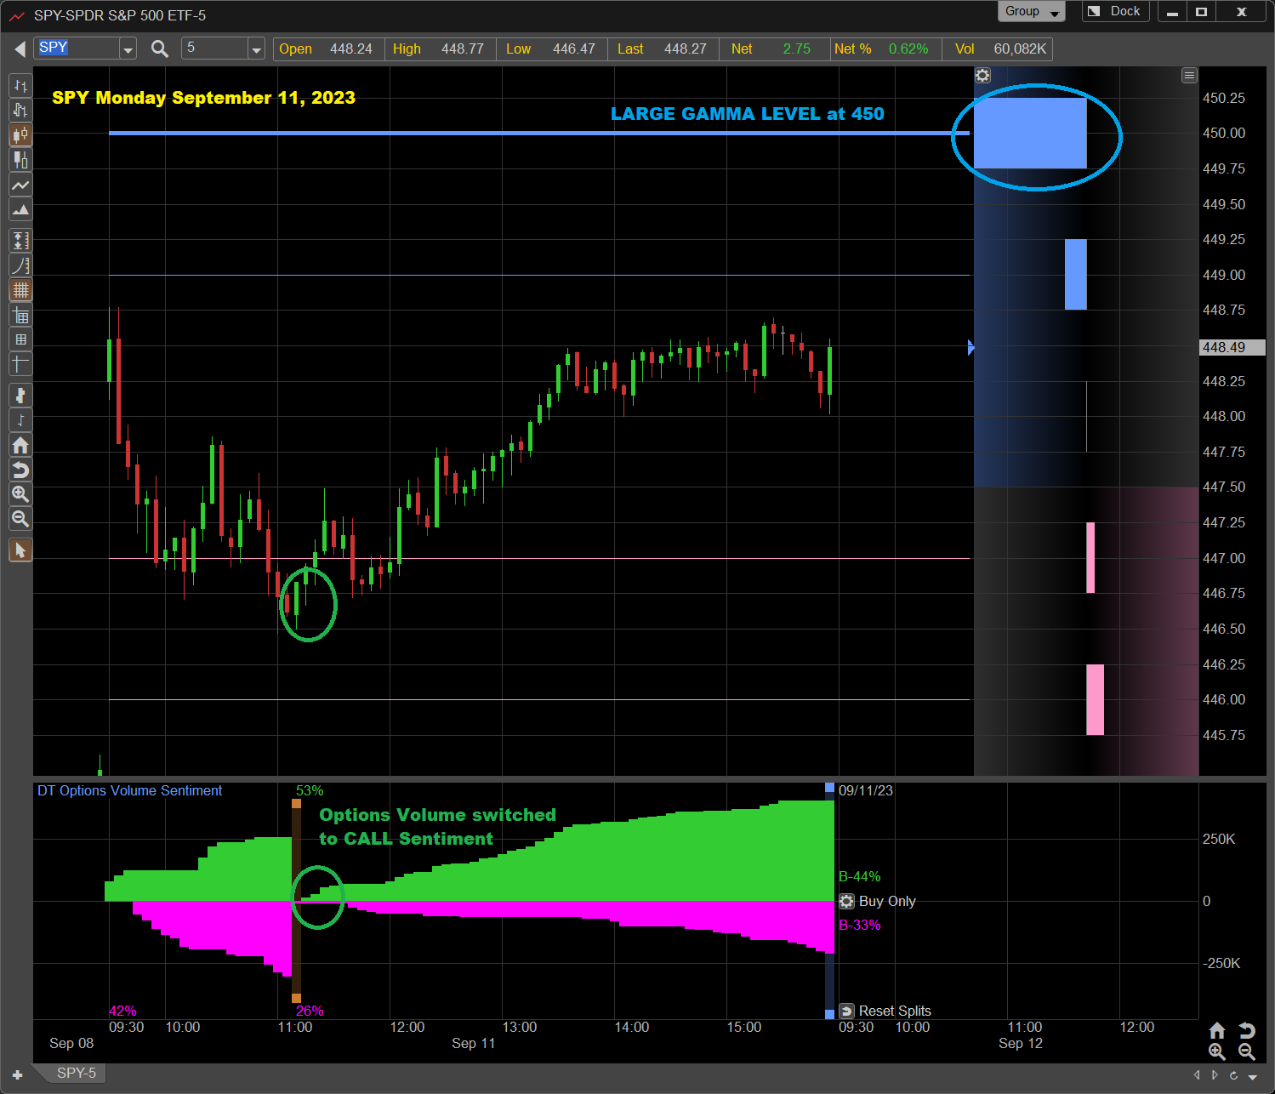The image size is (1275, 1094).
Task: Open the price-axis hamburger menu icon
Action: (1189, 76)
